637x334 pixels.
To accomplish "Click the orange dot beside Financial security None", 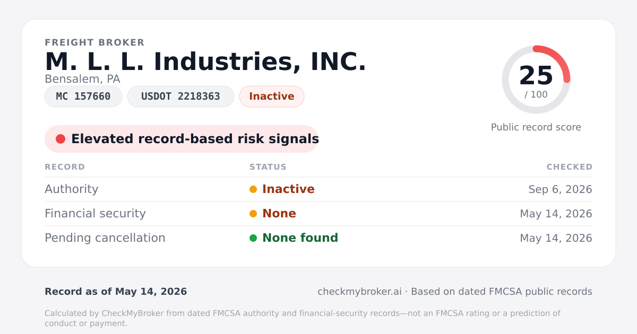I will tap(253, 214).
